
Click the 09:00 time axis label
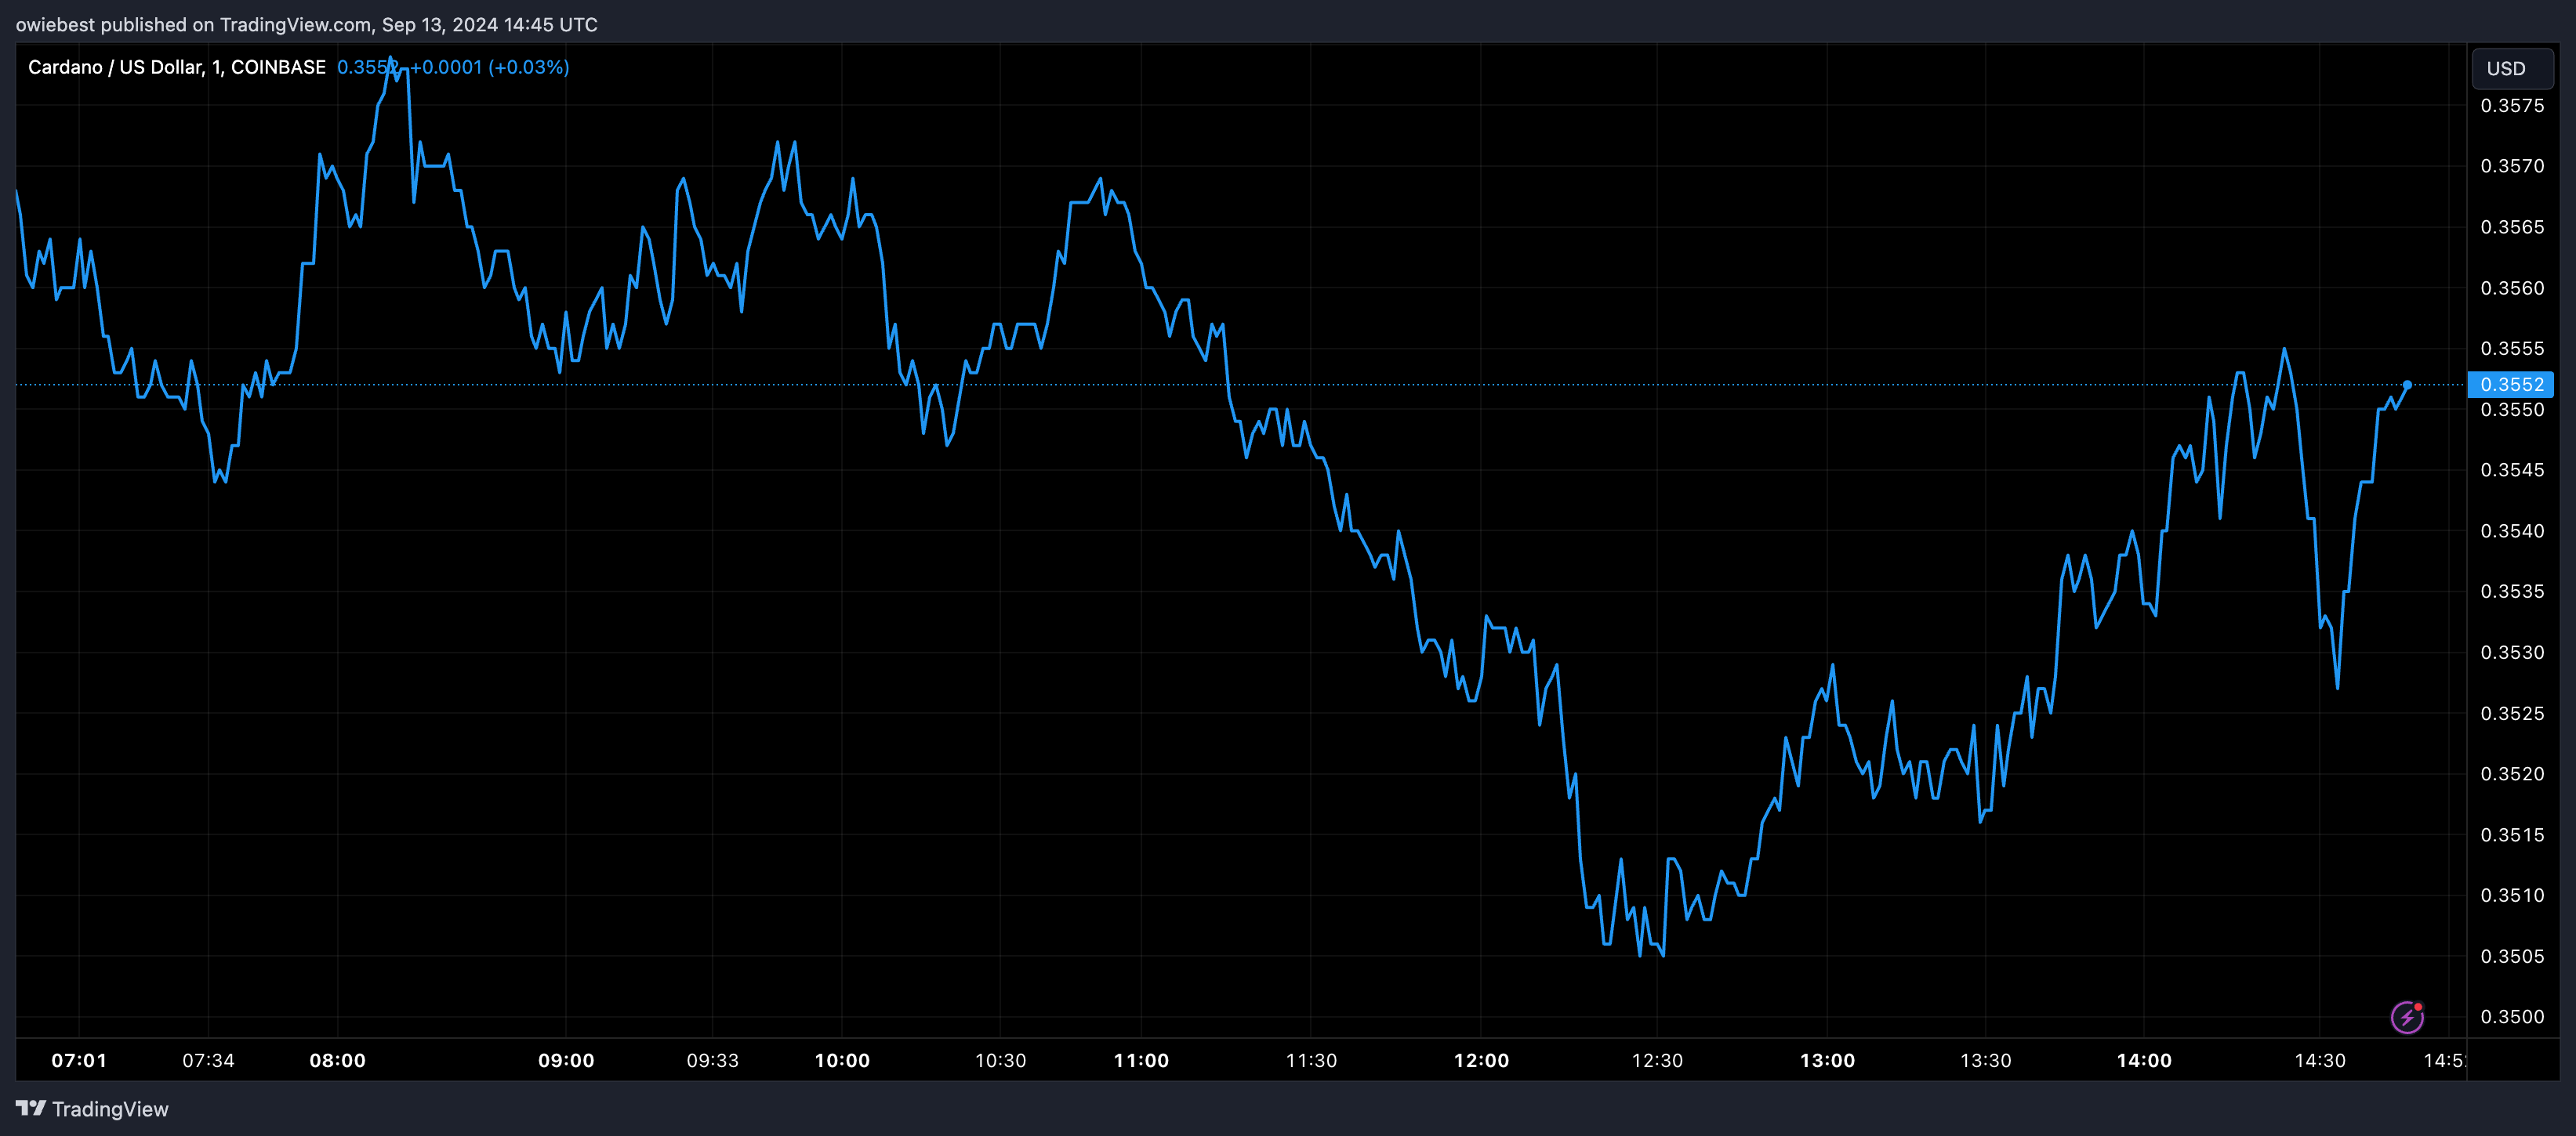point(566,1060)
